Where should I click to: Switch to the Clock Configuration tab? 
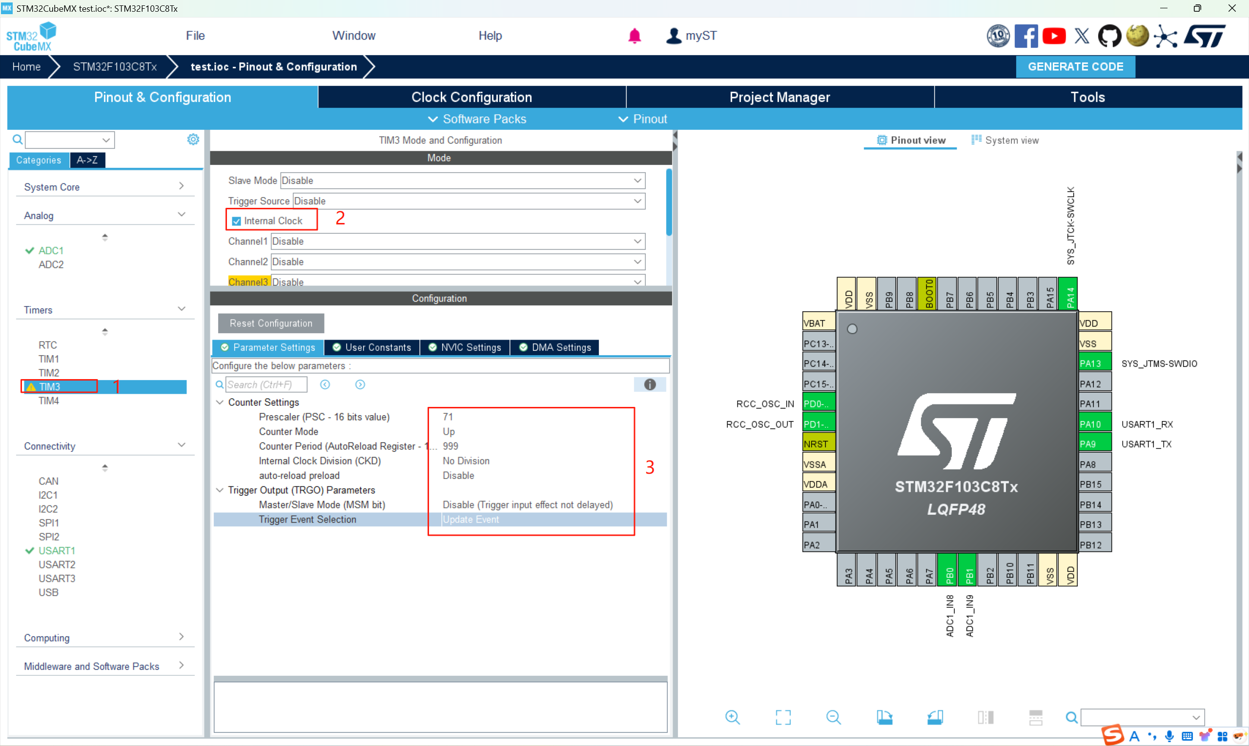click(471, 97)
